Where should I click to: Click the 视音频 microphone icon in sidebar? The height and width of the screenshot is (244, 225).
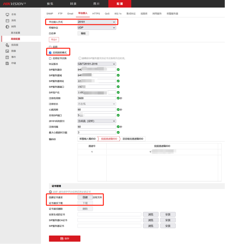coord(7,45)
